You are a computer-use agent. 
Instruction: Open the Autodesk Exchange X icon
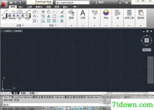[x=120, y=2]
